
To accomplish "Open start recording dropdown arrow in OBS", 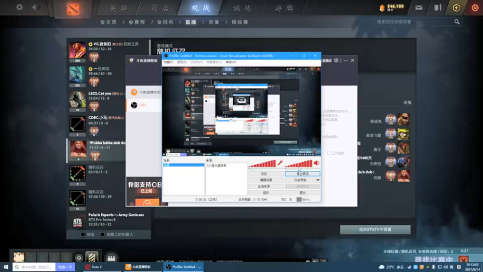I will [x=318, y=180].
